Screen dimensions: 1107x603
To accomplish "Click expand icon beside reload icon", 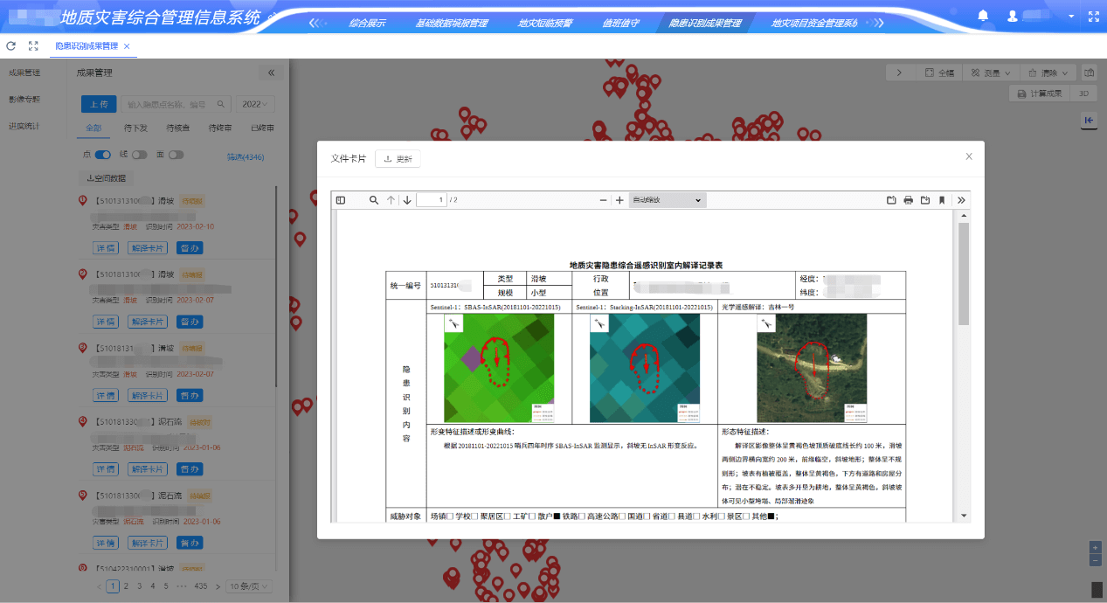I will 33,45.
